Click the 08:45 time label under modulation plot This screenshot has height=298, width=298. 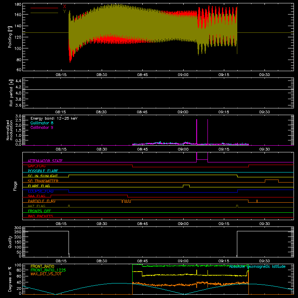click(142, 149)
